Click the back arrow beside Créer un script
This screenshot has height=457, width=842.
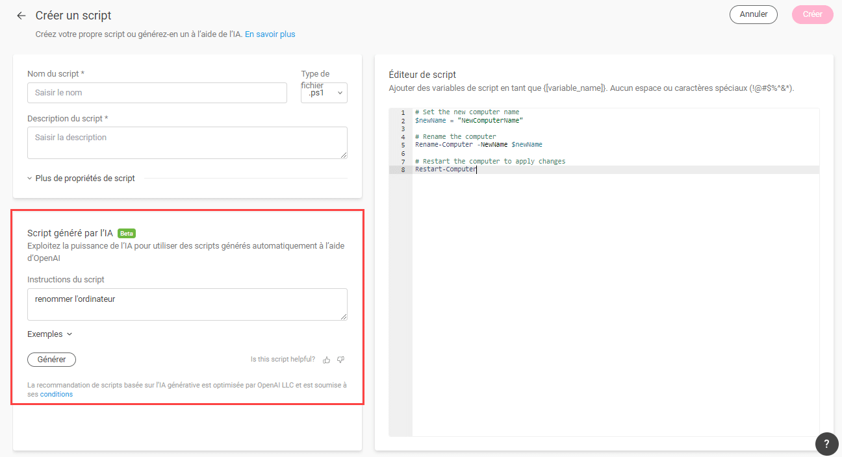point(21,16)
